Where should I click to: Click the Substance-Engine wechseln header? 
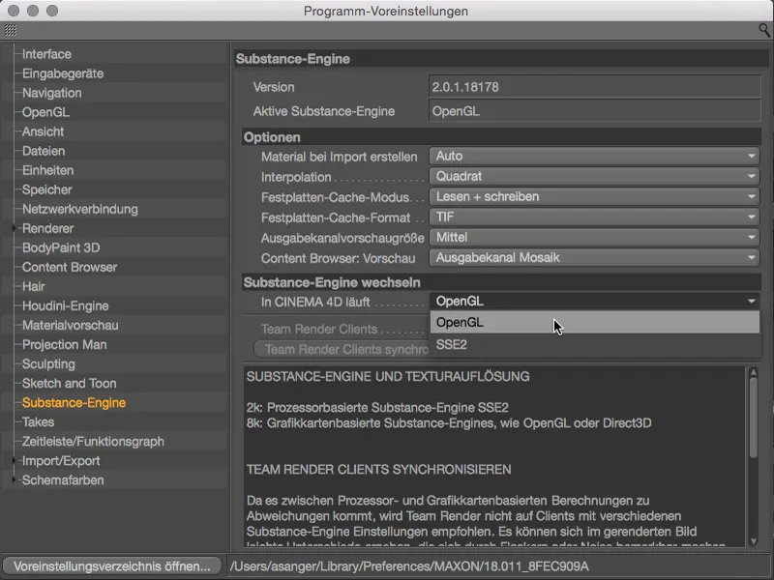coord(501,282)
